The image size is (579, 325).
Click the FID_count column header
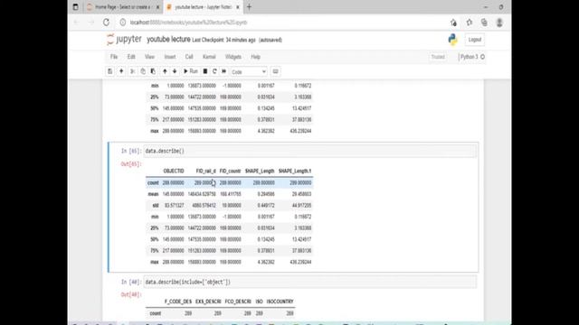pos(230,171)
